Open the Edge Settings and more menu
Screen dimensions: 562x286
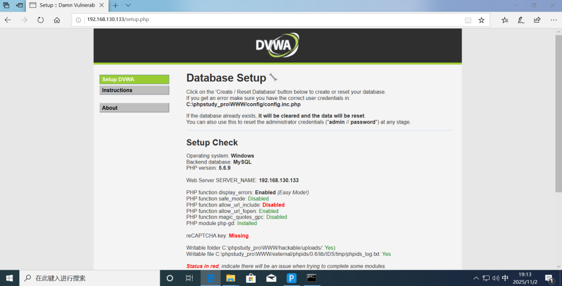pyautogui.click(x=553, y=20)
